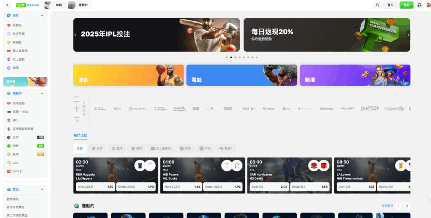Click the bitcoin payment logo
Screen dimensions: 431x218
click(326, 109)
